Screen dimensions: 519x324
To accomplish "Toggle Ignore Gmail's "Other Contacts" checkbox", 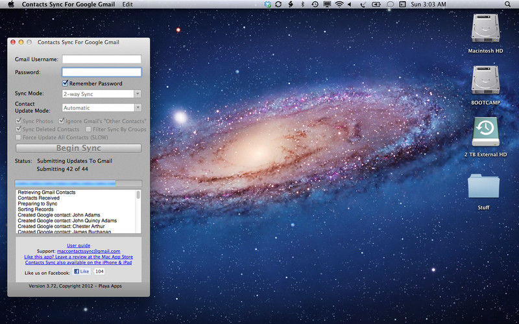I will [62, 121].
